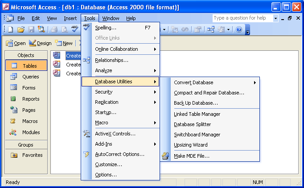This screenshot has width=304, height=188.
Task: Click the 'Type a question for help' field
Action: point(243,18)
